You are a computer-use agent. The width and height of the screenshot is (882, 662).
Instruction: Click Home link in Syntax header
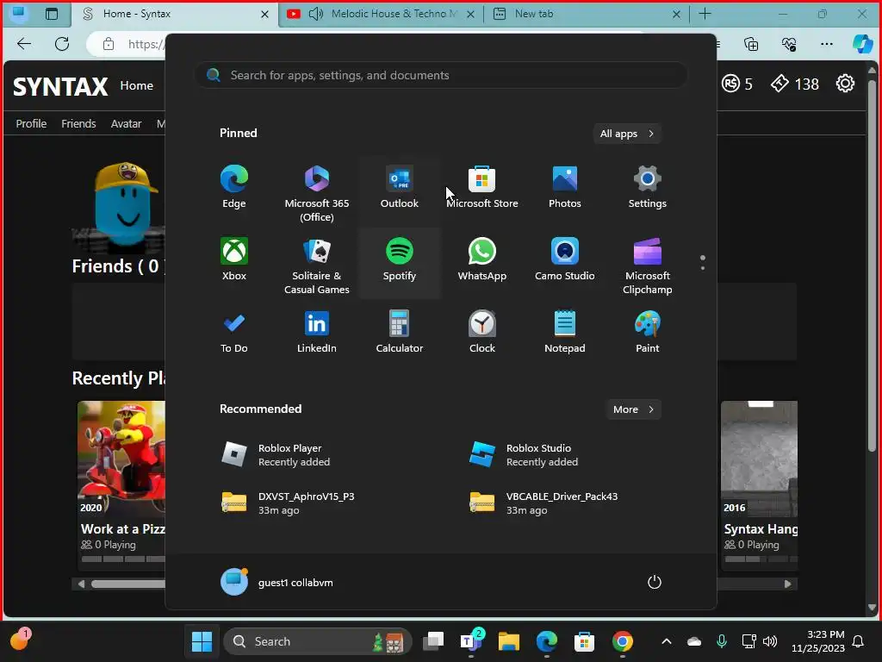tap(137, 85)
